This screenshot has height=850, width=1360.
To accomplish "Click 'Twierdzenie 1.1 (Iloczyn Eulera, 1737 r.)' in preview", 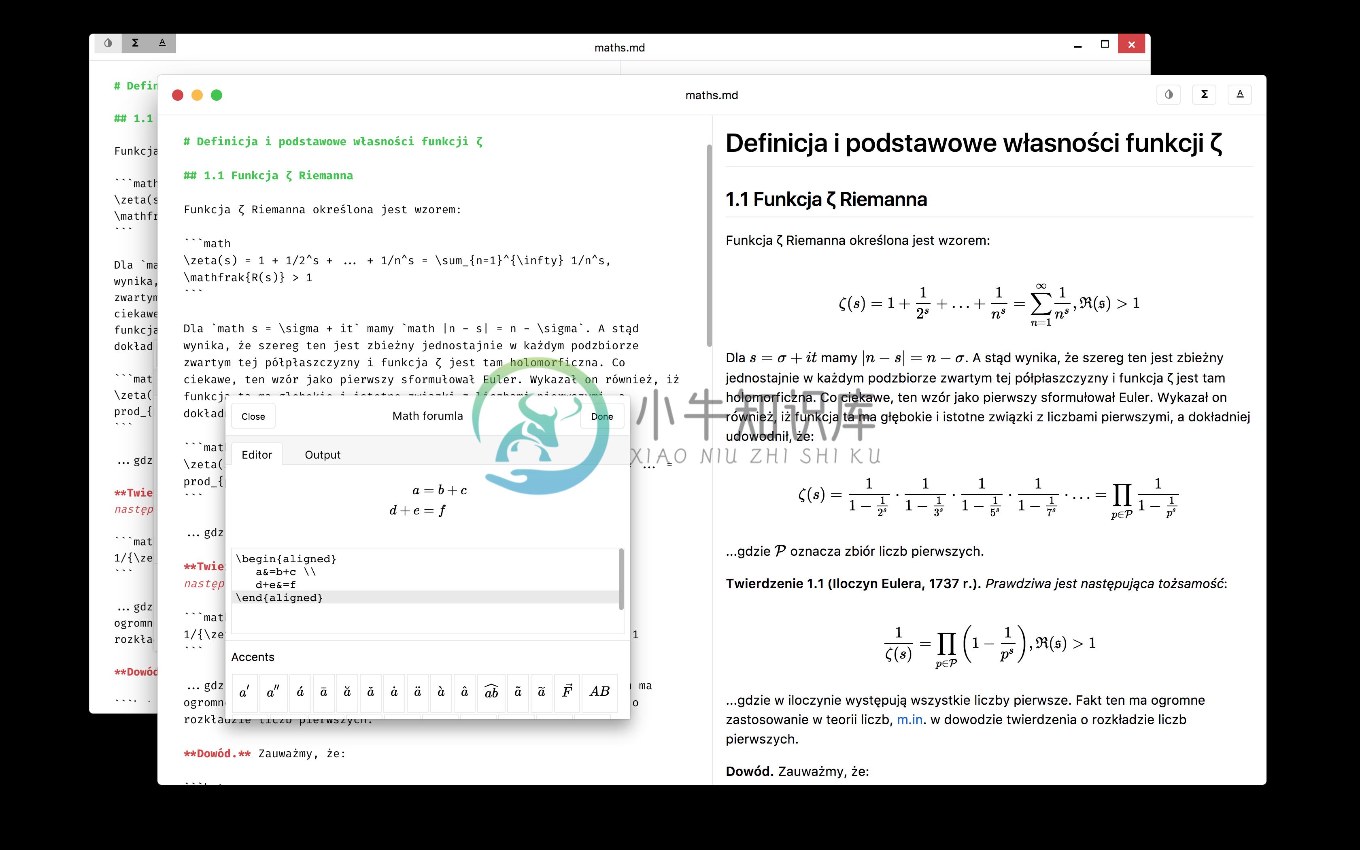I will [854, 584].
